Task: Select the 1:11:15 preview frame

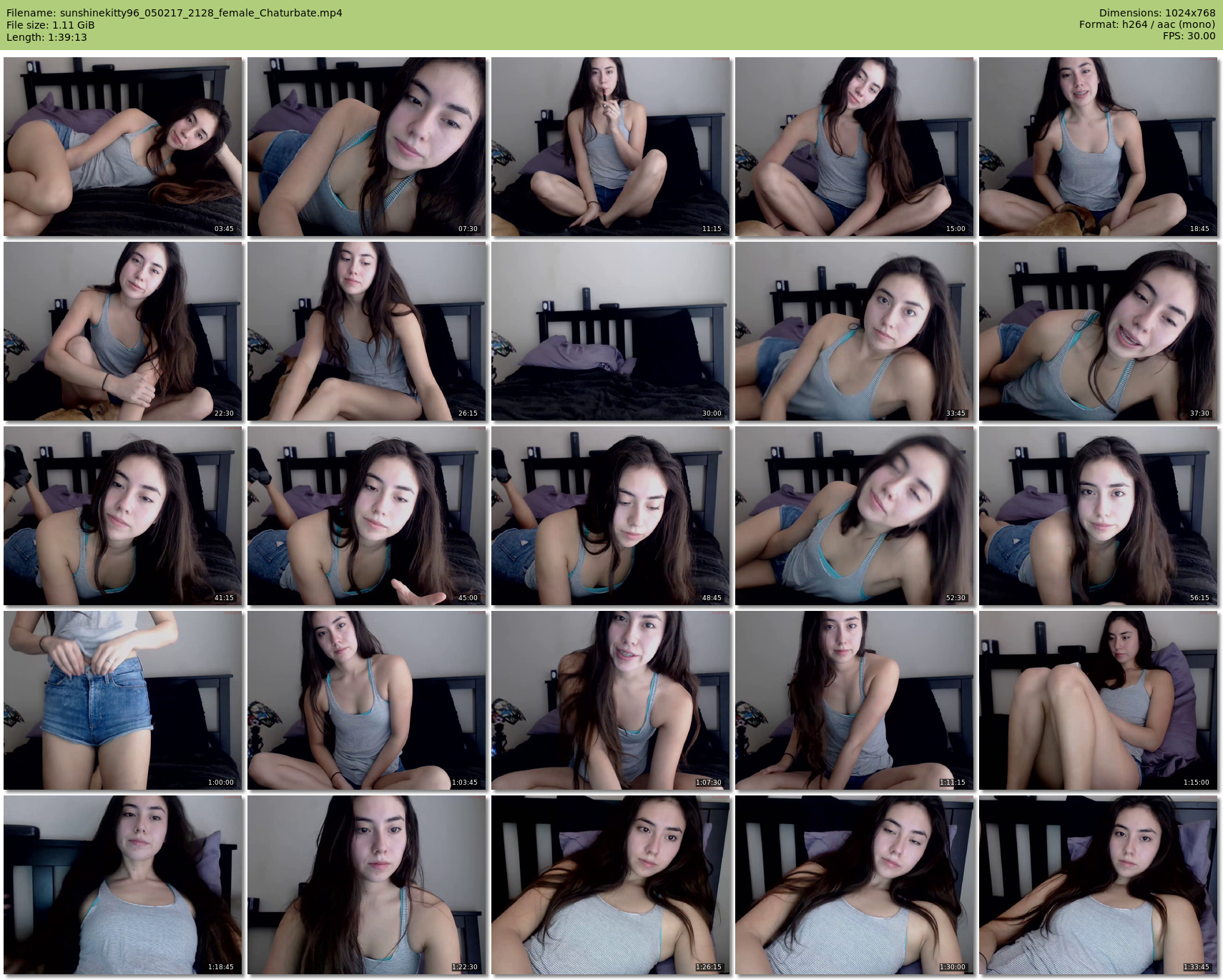Action: click(855, 700)
